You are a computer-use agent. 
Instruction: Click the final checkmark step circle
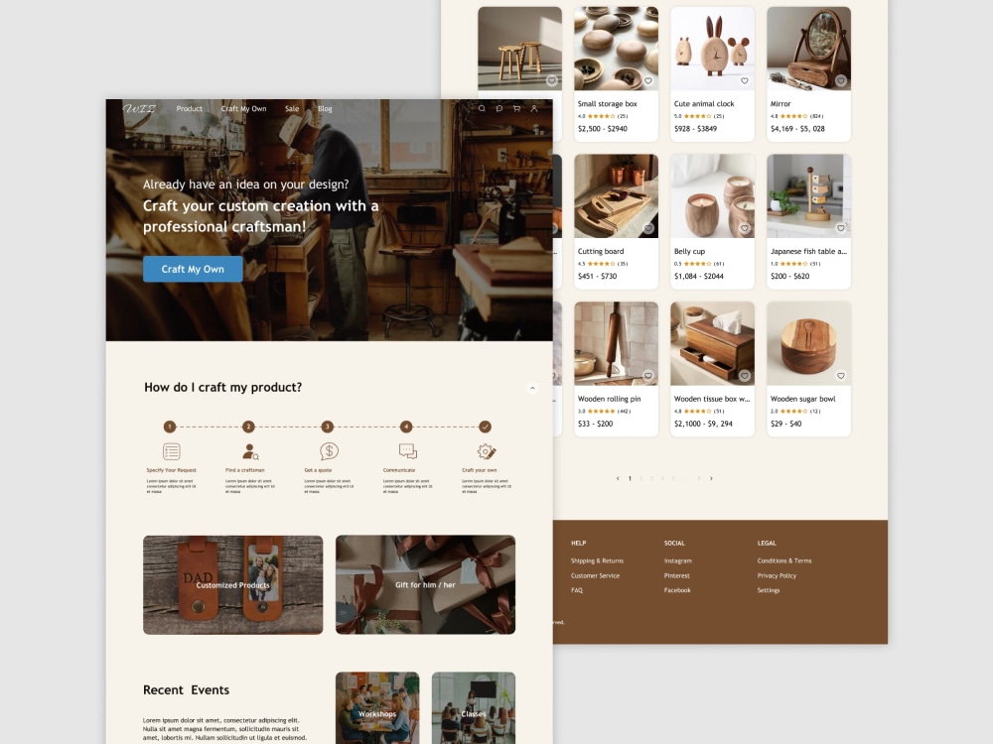coord(485,427)
